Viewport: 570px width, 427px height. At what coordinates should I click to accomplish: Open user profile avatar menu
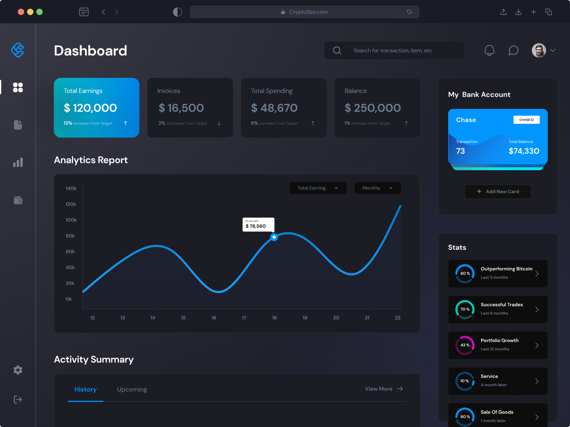click(x=539, y=50)
